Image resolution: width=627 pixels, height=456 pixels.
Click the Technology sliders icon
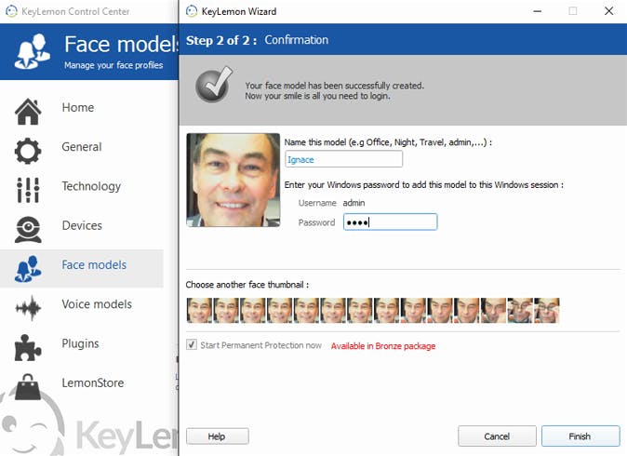[28, 190]
